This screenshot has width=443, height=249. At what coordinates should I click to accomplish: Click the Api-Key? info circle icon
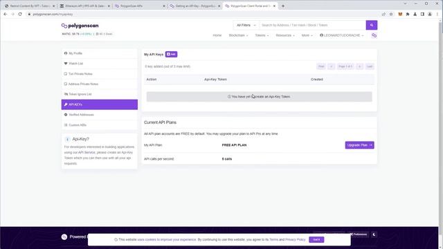(67, 139)
